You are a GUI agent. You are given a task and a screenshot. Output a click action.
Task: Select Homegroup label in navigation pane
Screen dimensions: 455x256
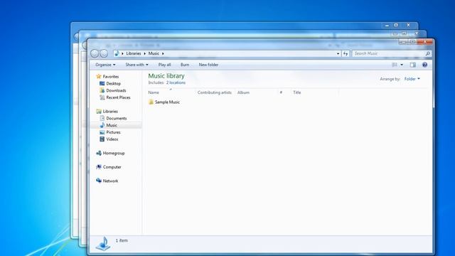(114, 154)
